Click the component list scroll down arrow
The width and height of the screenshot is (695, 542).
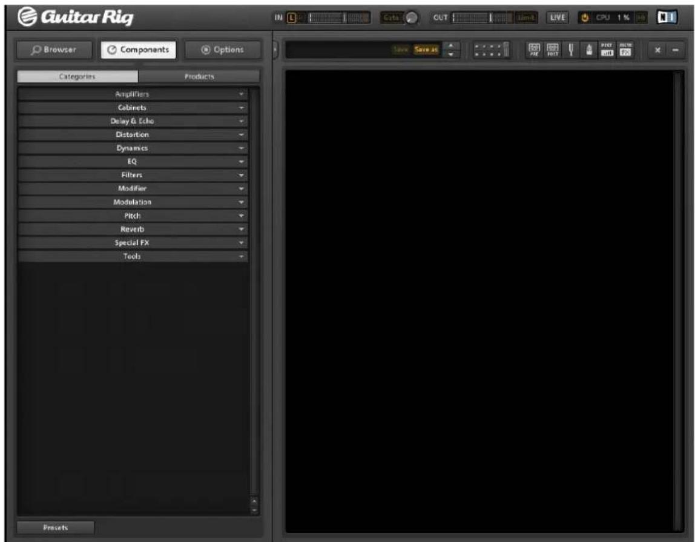point(254,510)
